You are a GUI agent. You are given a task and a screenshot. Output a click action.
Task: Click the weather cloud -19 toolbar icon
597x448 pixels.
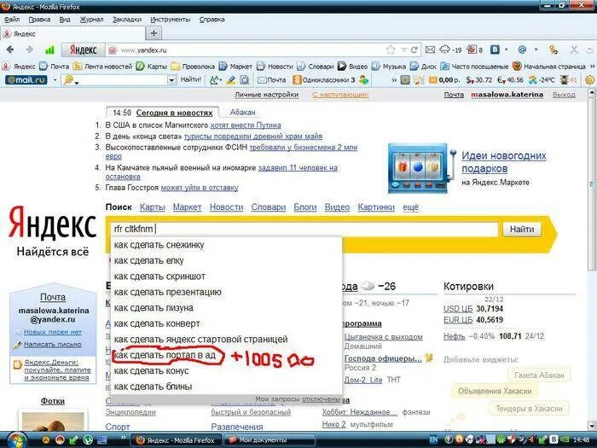(450, 49)
